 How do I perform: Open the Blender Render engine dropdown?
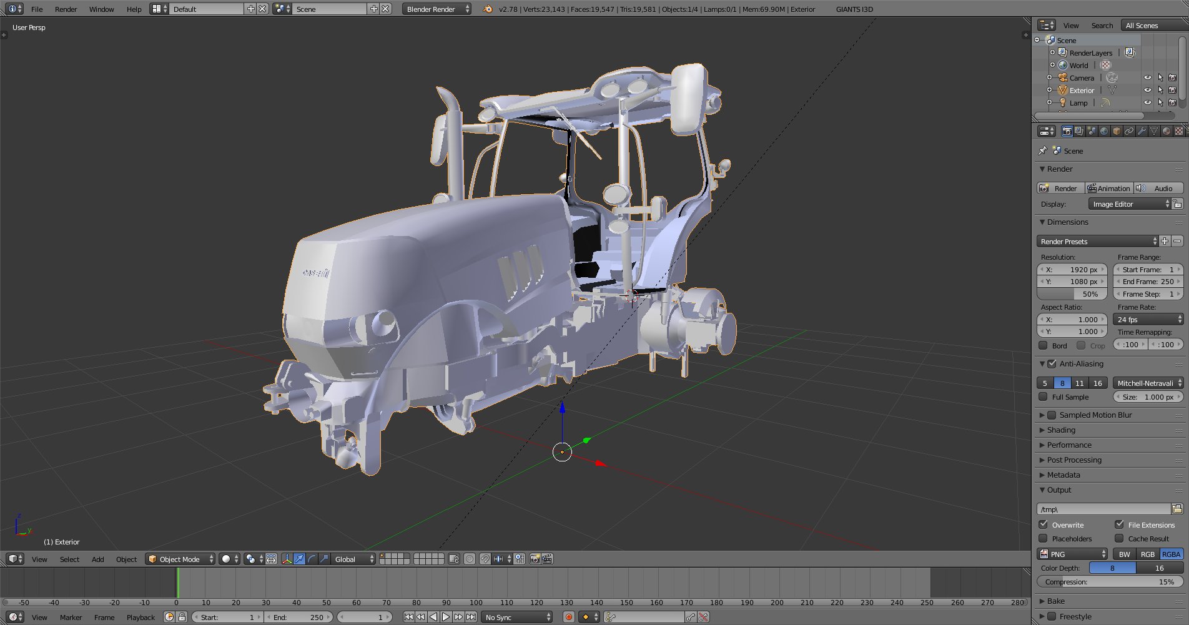pos(437,9)
